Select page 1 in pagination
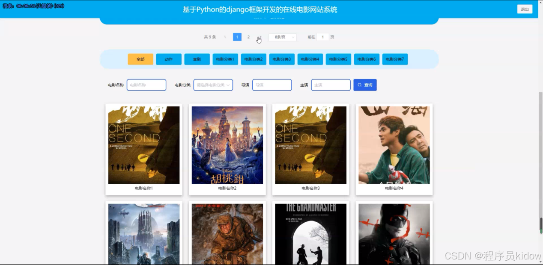Screen dimensions: 543x265 pyautogui.click(x=237, y=37)
